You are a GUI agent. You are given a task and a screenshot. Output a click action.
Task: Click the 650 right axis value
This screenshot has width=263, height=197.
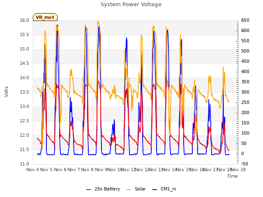point(245,20)
